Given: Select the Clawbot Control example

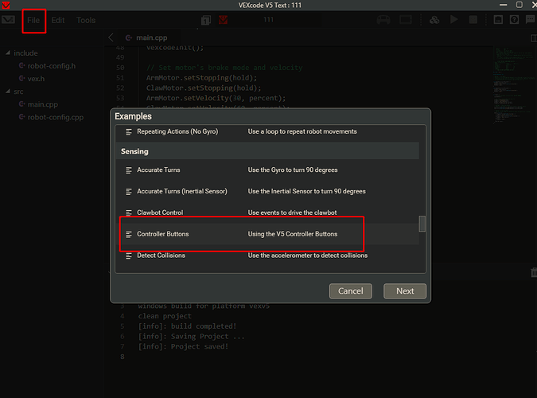Looking at the screenshot, I should [x=267, y=213].
